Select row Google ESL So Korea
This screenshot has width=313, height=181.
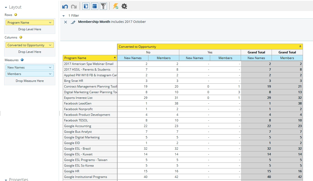90,166
